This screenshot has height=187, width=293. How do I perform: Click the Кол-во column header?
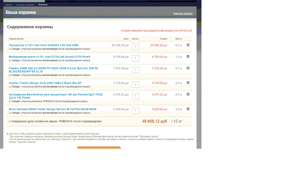[x=135, y=39]
